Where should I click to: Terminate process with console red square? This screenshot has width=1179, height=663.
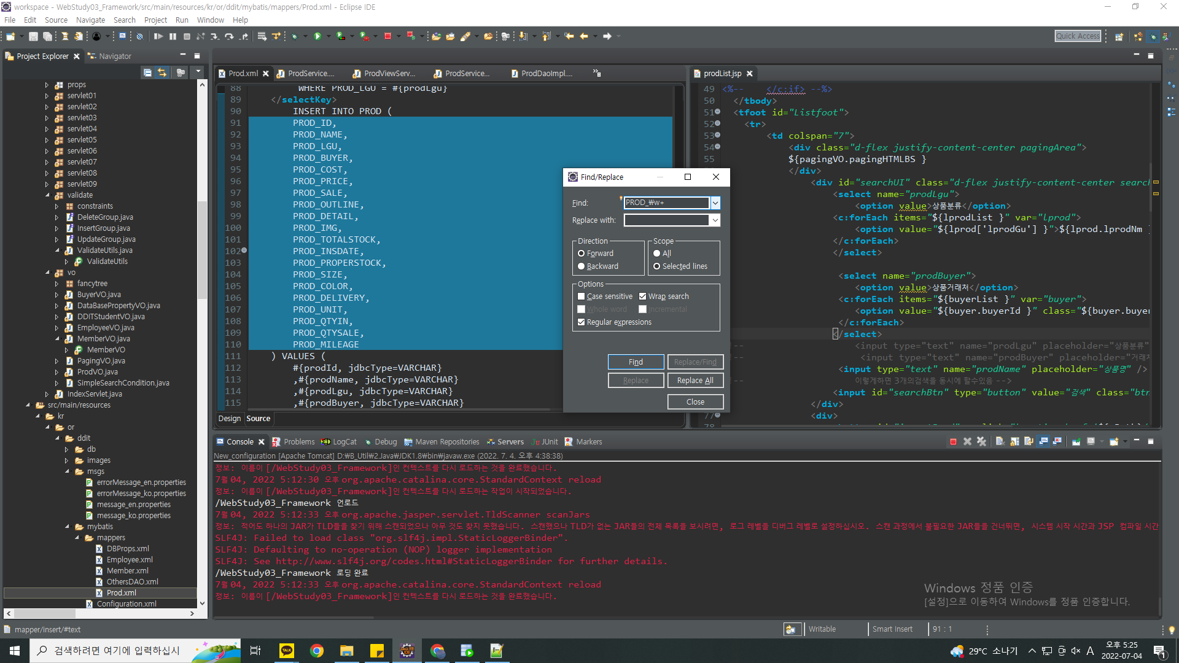(x=953, y=442)
